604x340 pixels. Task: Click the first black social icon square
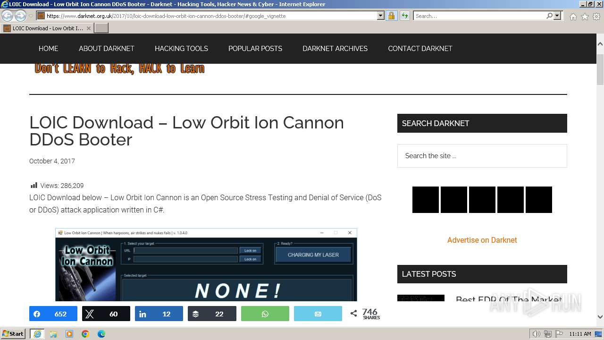(426, 200)
